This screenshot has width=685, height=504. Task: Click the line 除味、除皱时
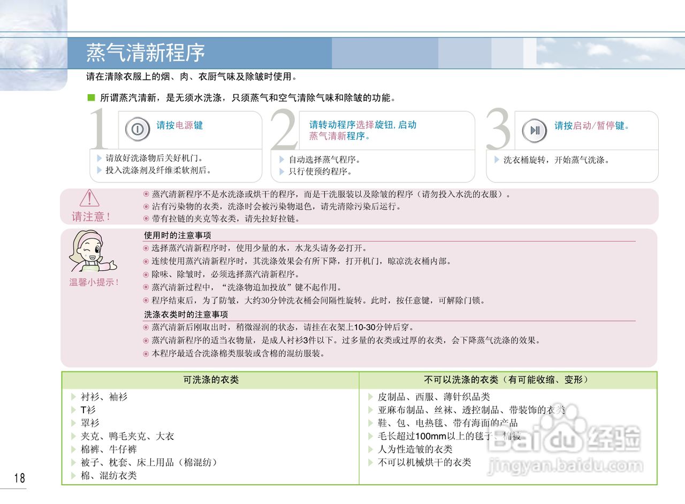pyautogui.click(x=226, y=274)
